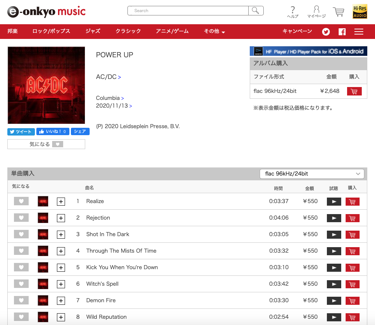Favorite Wild Reputation with heart

(21, 317)
